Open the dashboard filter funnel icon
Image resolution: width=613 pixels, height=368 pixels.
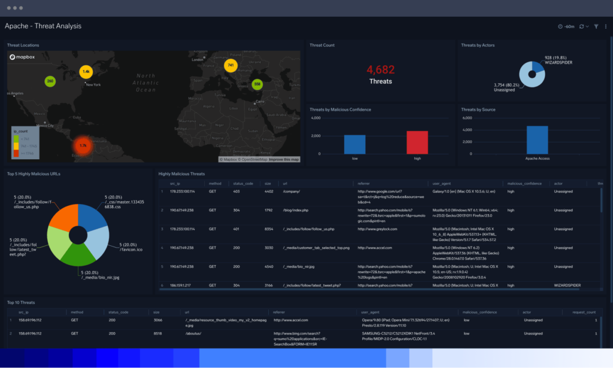click(x=596, y=26)
